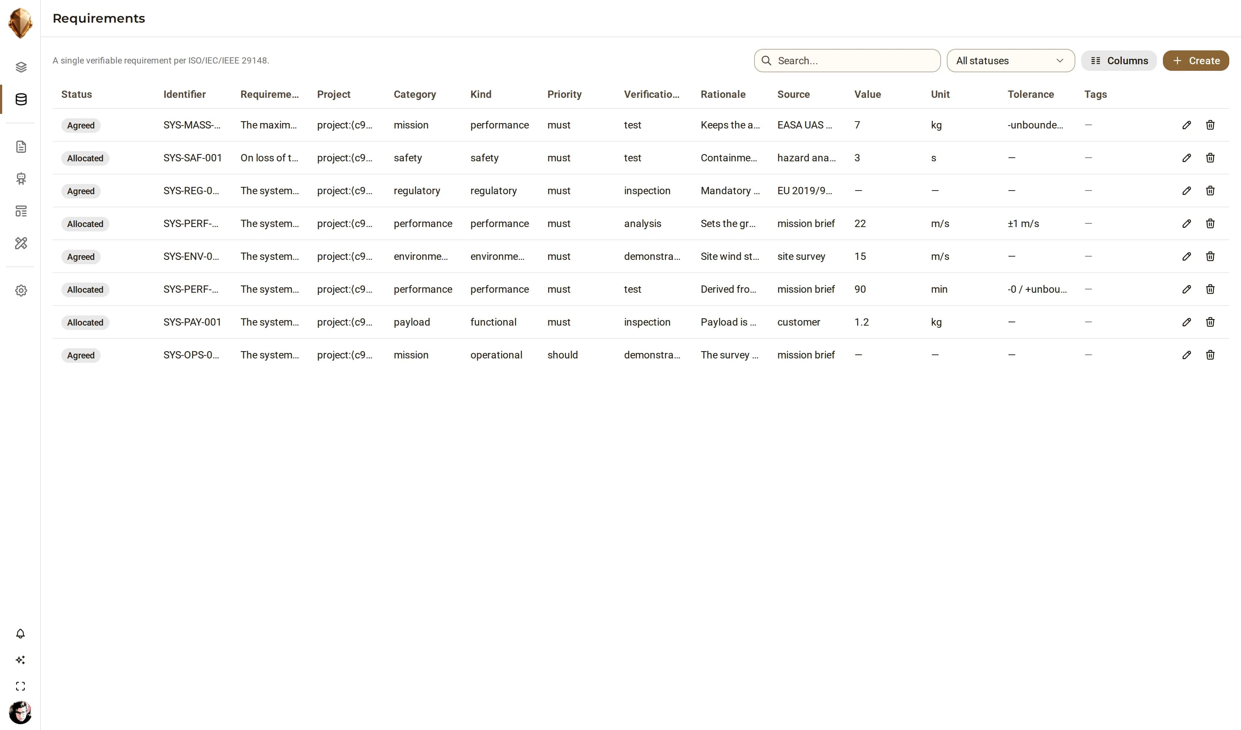Open the settings gear sidebar icon
The height and width of the screenshot is (730, 1241).
(21, 291)
